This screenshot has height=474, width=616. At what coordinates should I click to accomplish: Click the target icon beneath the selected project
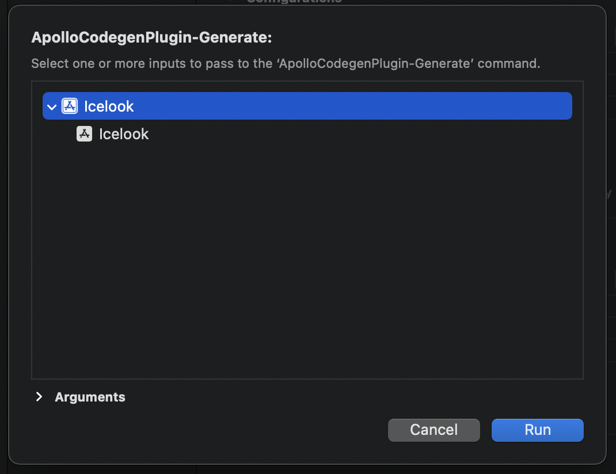85,133
